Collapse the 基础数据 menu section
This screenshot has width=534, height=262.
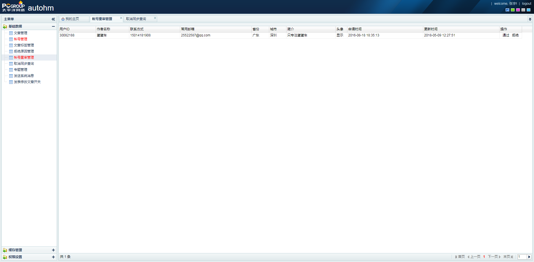[x=53, y=26]
